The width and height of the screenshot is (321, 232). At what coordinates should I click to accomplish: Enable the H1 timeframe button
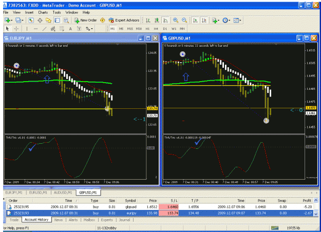tap(147, 29)
